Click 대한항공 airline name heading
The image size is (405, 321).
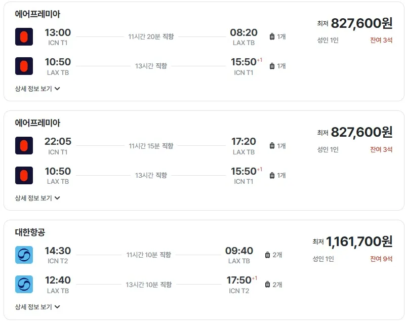coord(30,232)
